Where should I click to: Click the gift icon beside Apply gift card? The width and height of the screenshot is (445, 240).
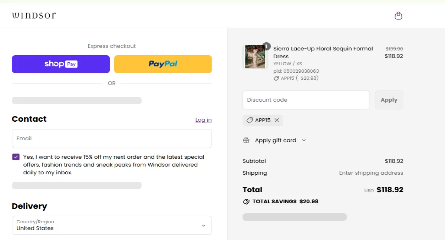[246, 140]
